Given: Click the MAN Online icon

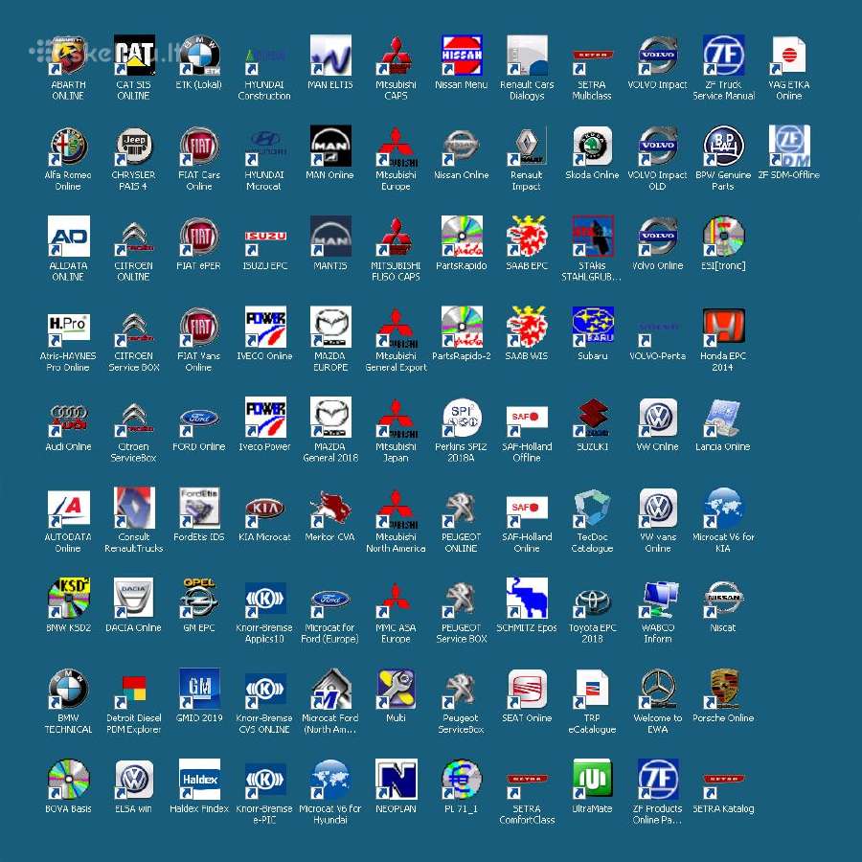Looking at the screenshot, I should [x=329, y=146].
